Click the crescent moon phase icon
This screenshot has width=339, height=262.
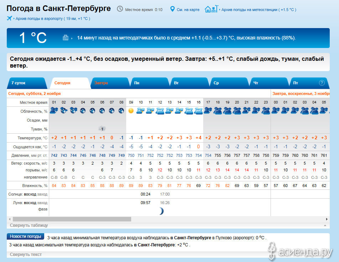pos(161,211)
